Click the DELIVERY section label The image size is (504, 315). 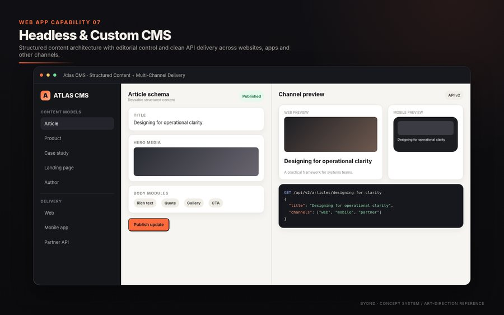point(51,201)
